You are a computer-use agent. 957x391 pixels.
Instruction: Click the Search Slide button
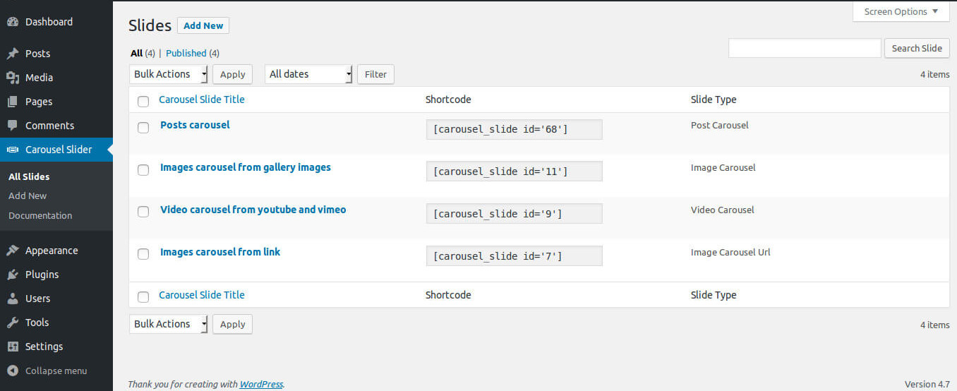pos(917,48)
